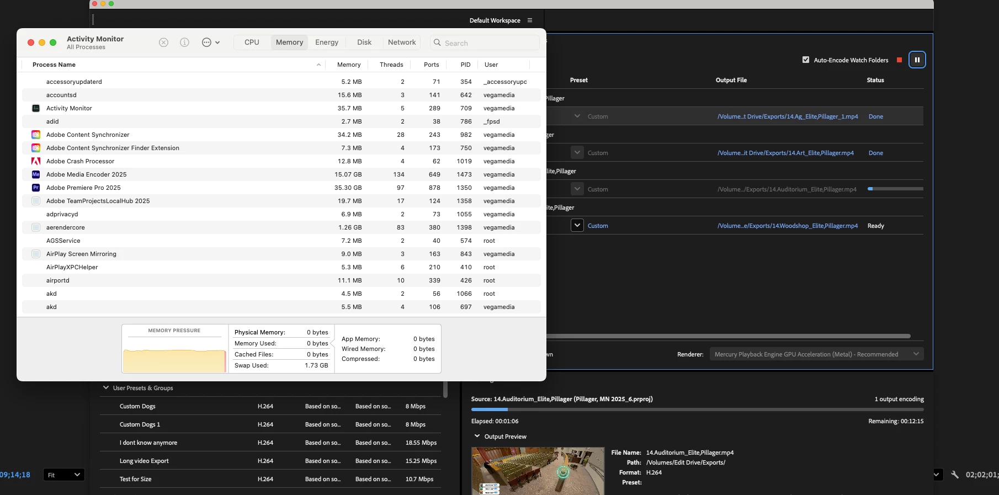Select the AirPlayXPCHelper process row

[281, 267]
